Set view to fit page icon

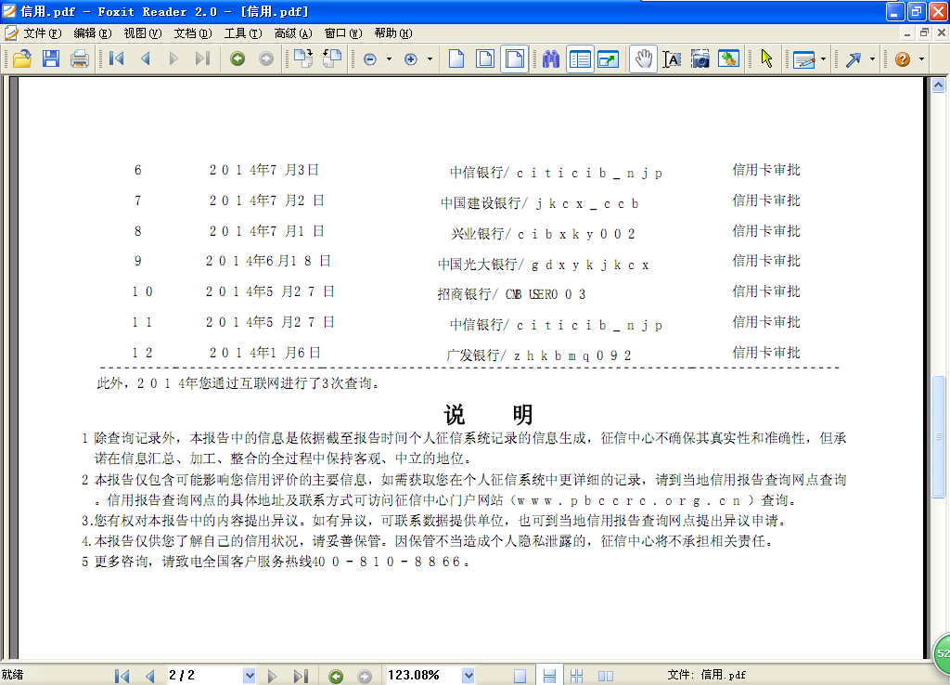click(x=485, y=58)
